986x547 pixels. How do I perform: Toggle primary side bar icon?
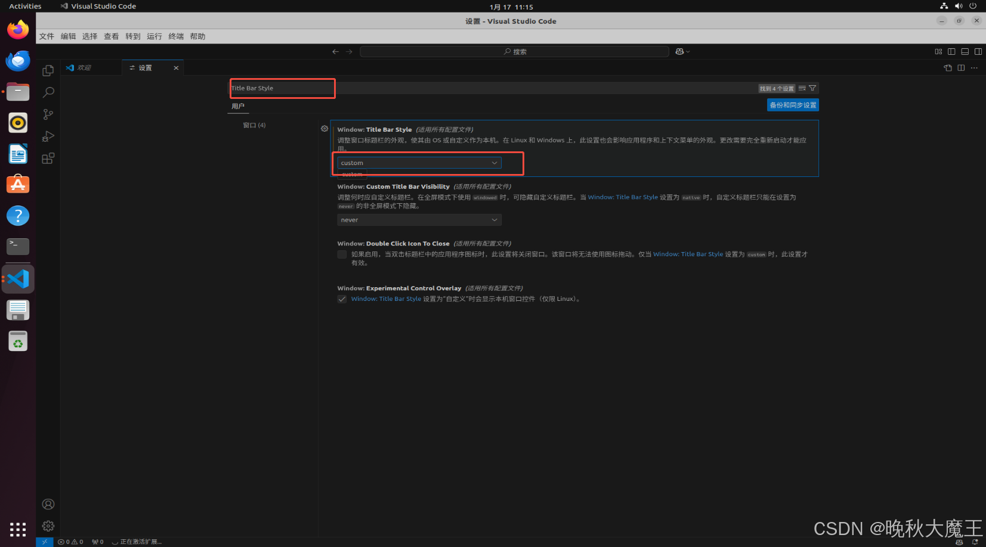pyautogui.click(x=951, y=52)
